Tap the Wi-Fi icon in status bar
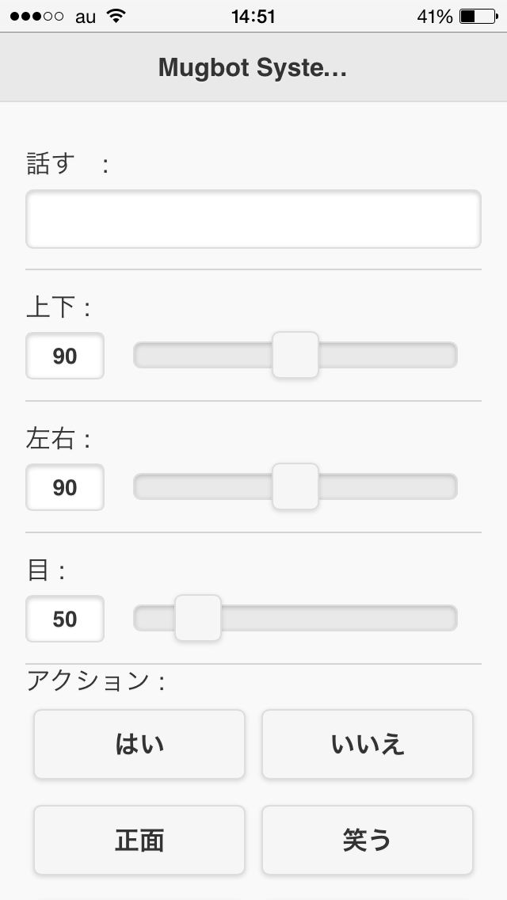The image size is (507, 900). (116, 16)
